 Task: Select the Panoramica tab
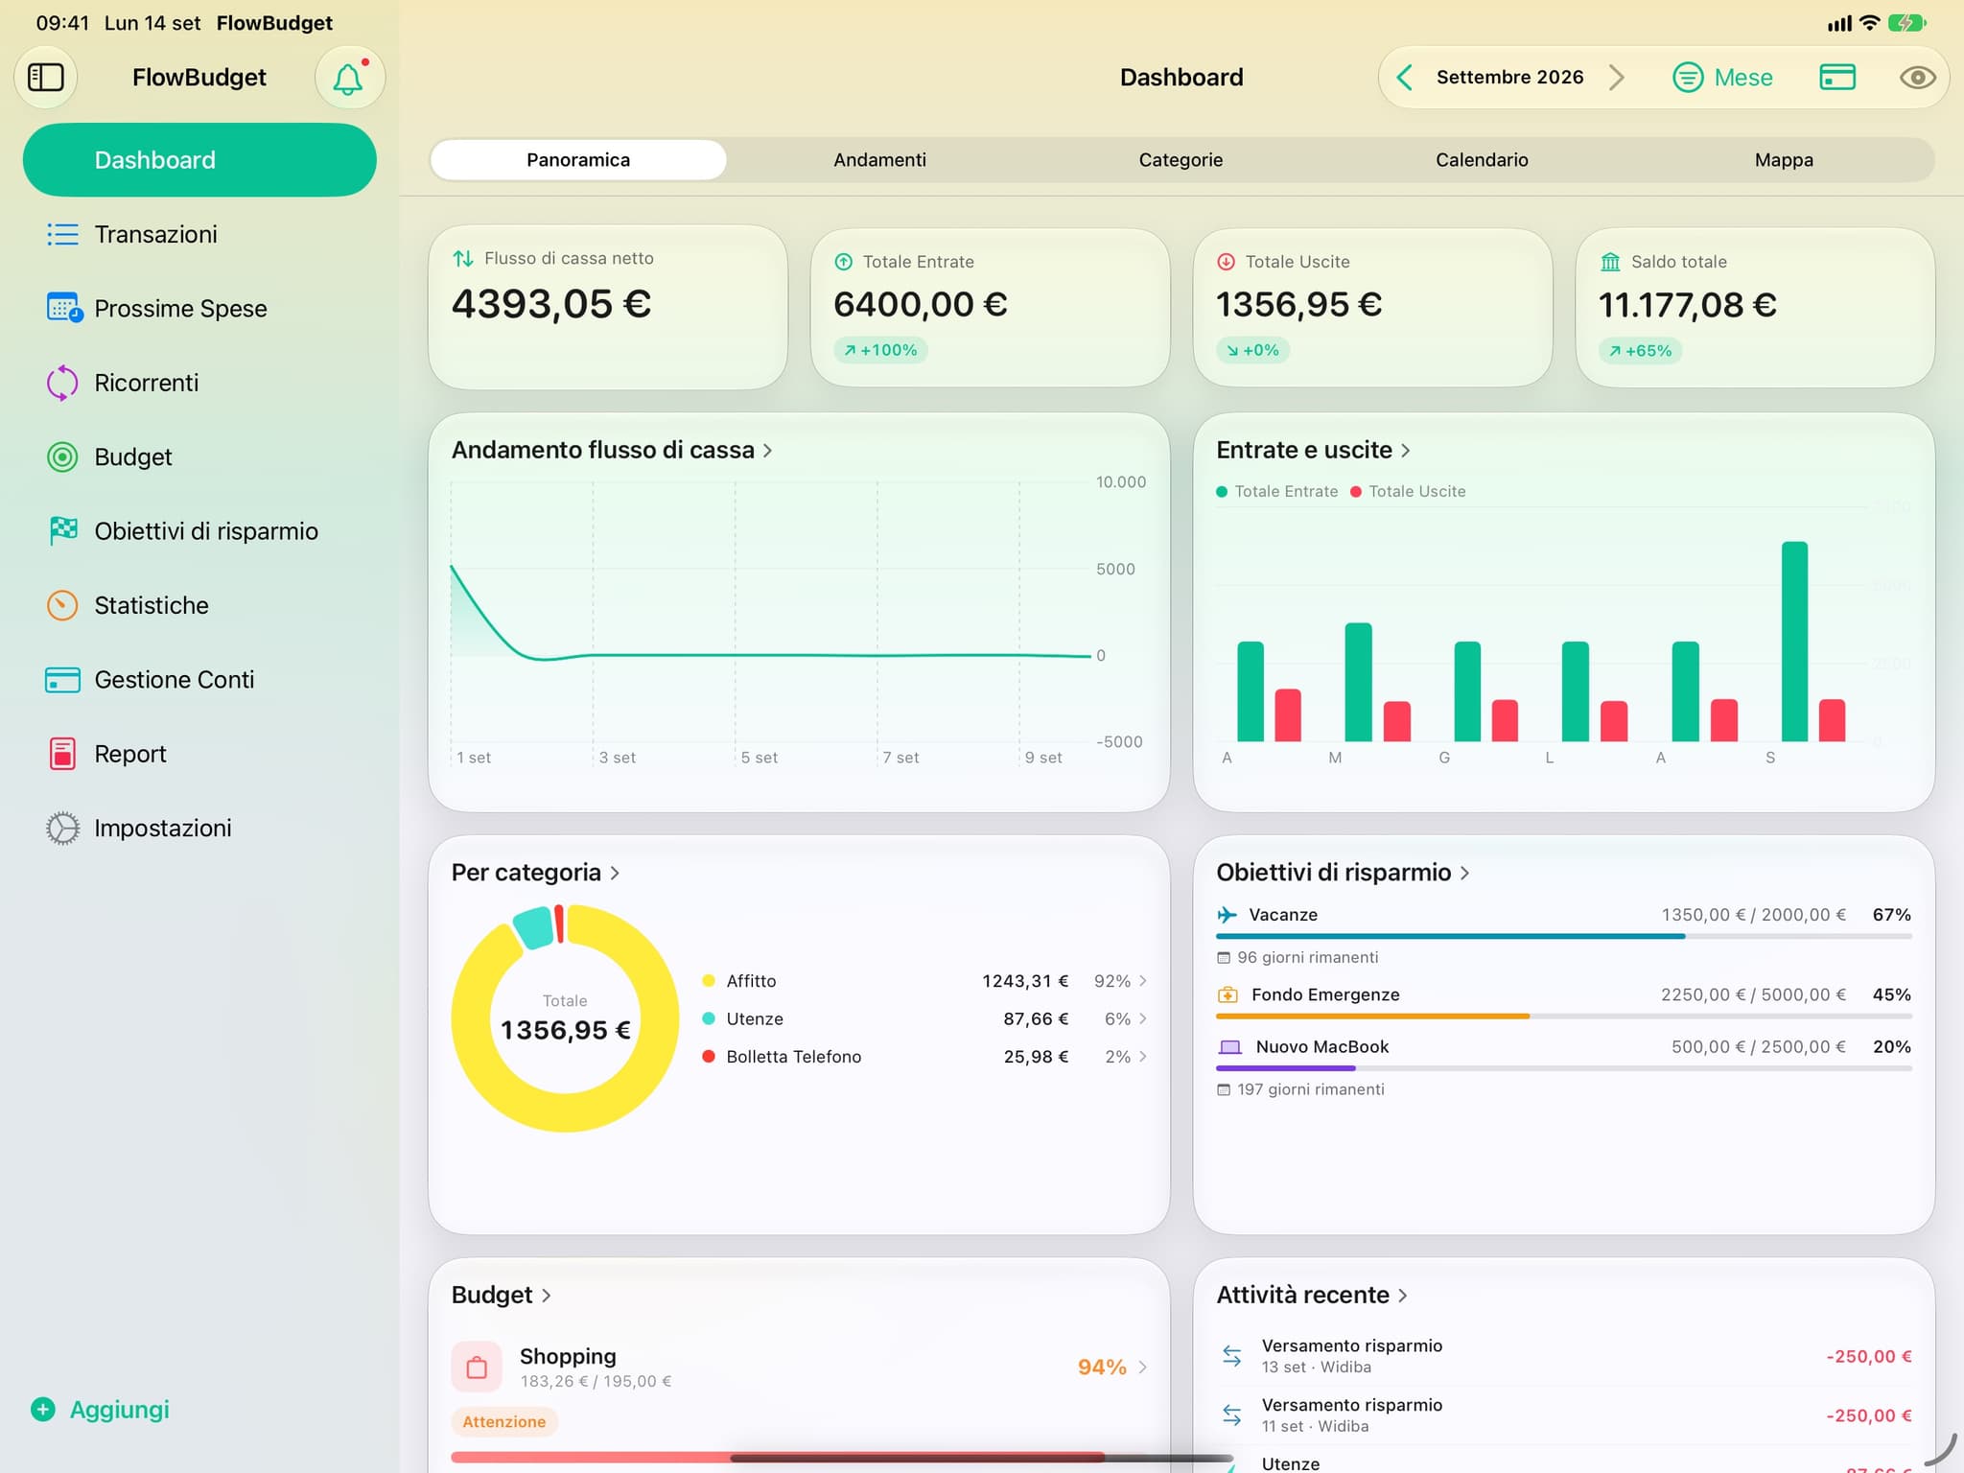point(578,160)
